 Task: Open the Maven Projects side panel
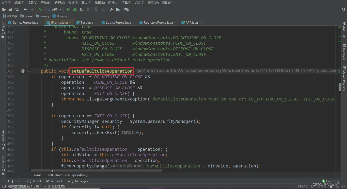(x=344, y=78)
